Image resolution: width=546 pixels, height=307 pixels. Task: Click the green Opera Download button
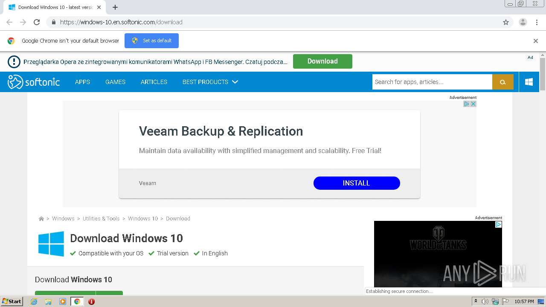[322, 61]
